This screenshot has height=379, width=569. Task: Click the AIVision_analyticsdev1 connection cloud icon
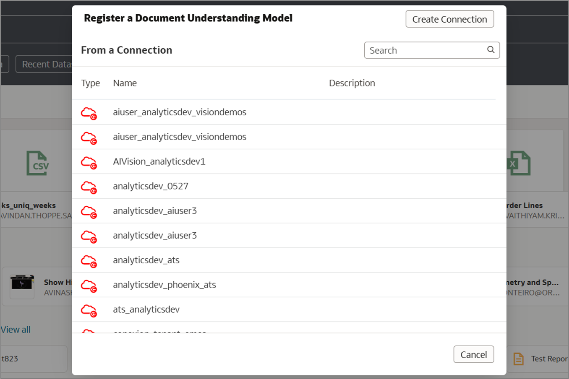pos(89,162)
